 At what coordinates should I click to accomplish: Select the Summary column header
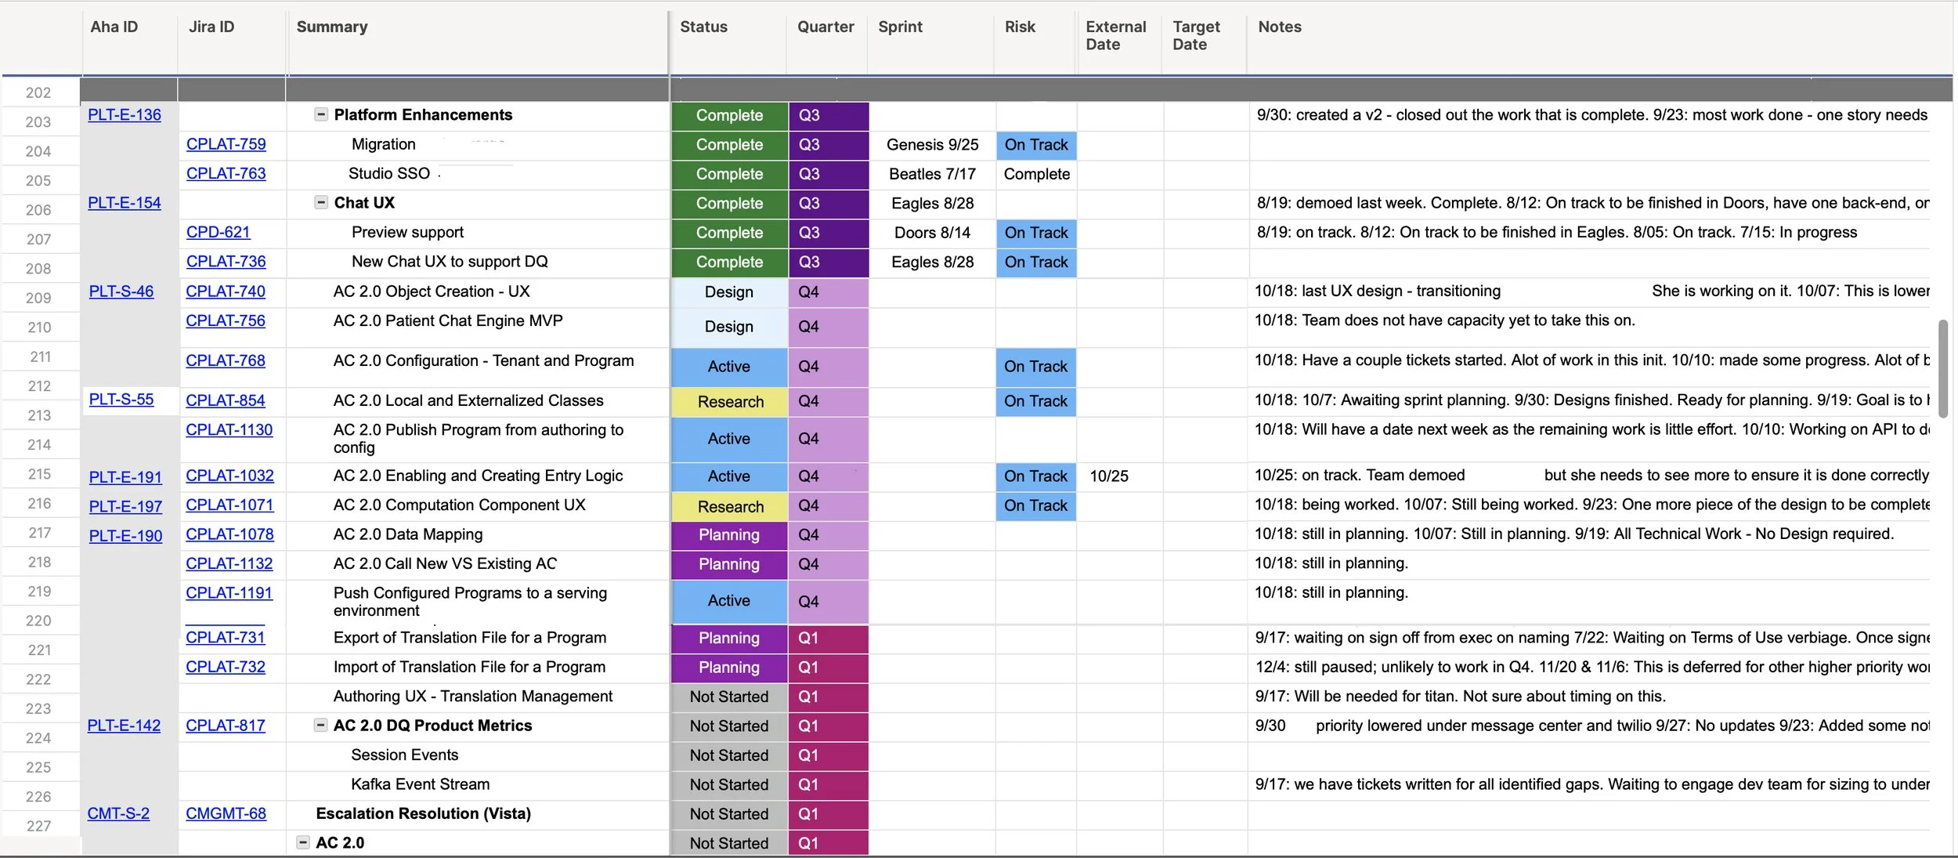[332, 27]
